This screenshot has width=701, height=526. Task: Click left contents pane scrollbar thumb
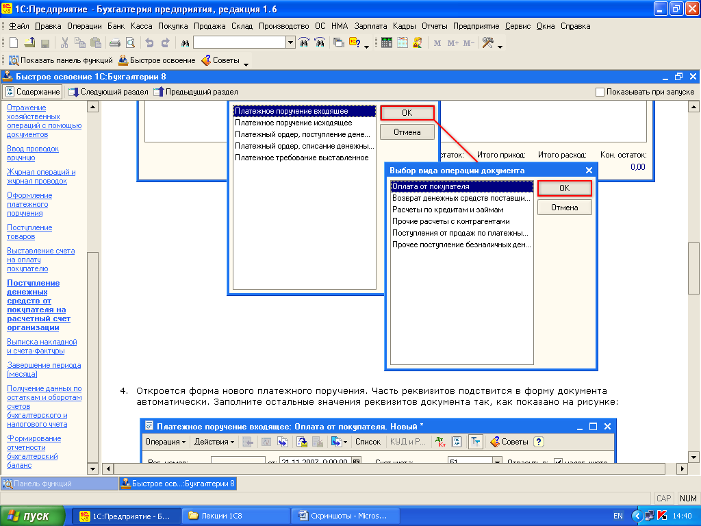pyautogui.click(x=92, y=357)
